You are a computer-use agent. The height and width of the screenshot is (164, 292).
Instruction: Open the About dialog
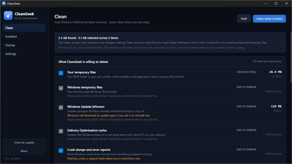[x=24, y=151]
